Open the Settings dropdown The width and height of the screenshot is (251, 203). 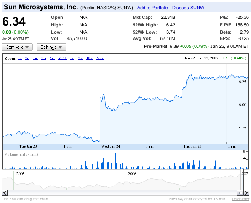pyautogui.click(x=51, y=47)
